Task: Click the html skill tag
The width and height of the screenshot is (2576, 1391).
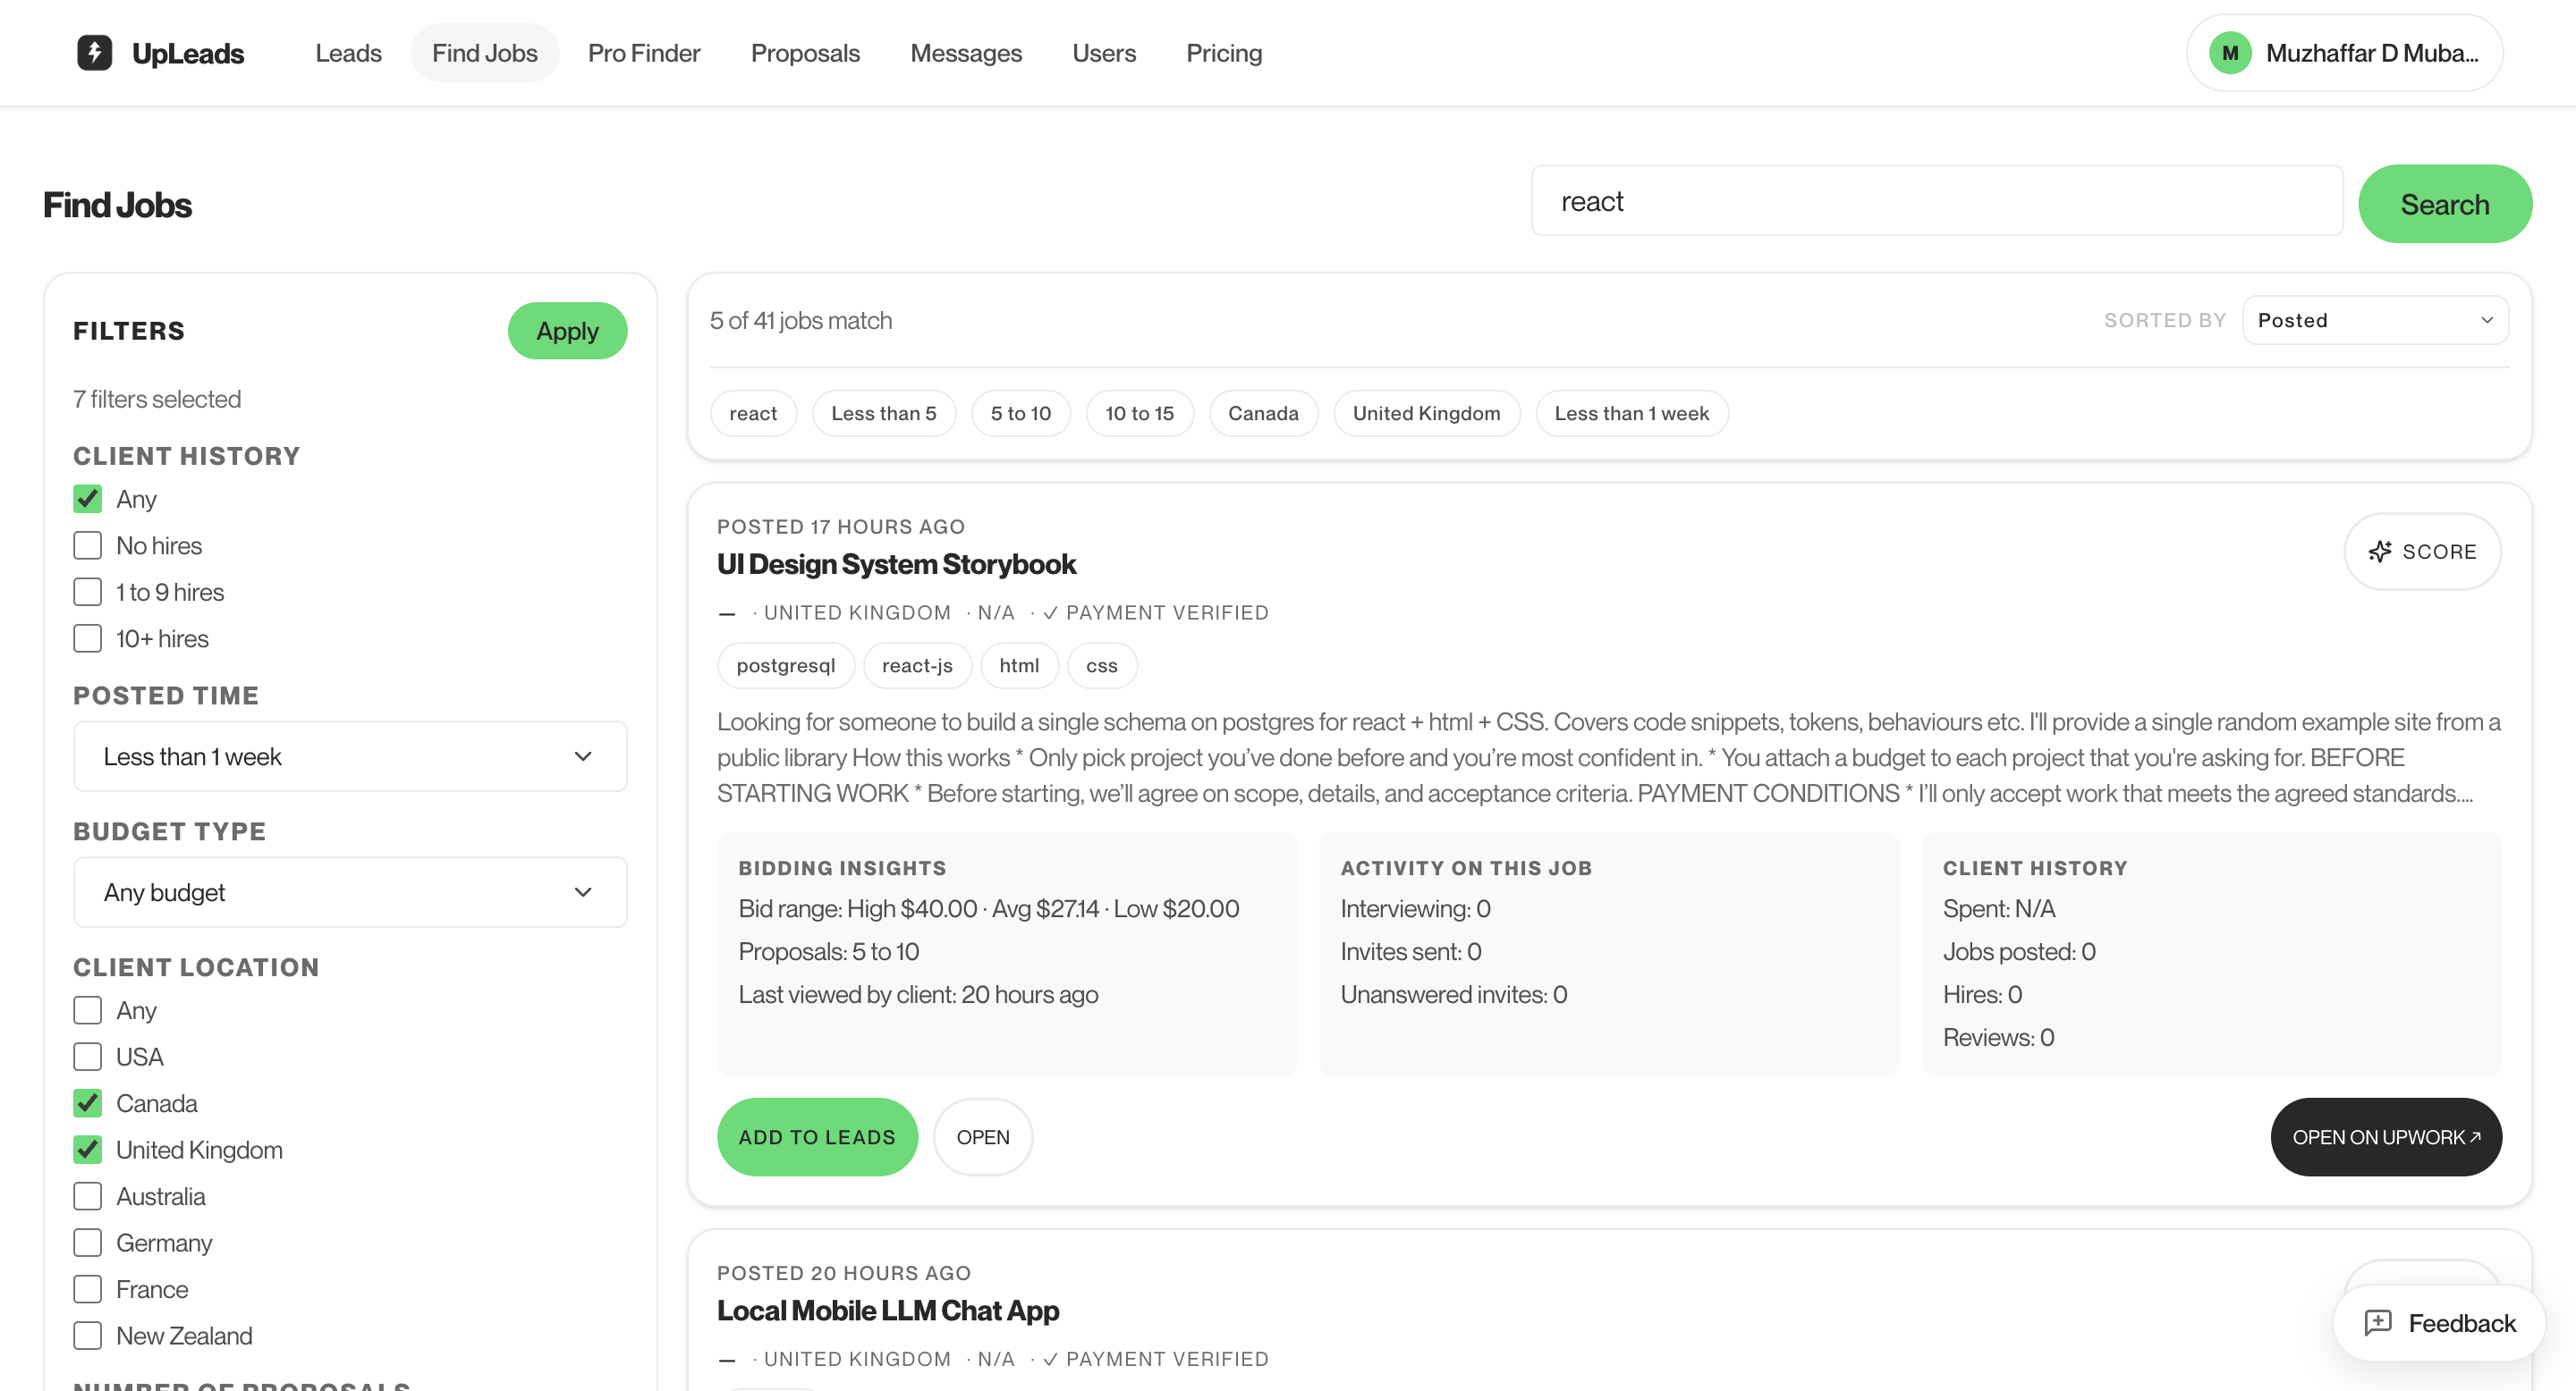Action: click(x=1019, y=665)
